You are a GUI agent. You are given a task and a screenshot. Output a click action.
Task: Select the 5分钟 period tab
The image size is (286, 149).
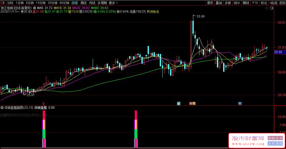(x=29, y=3)
